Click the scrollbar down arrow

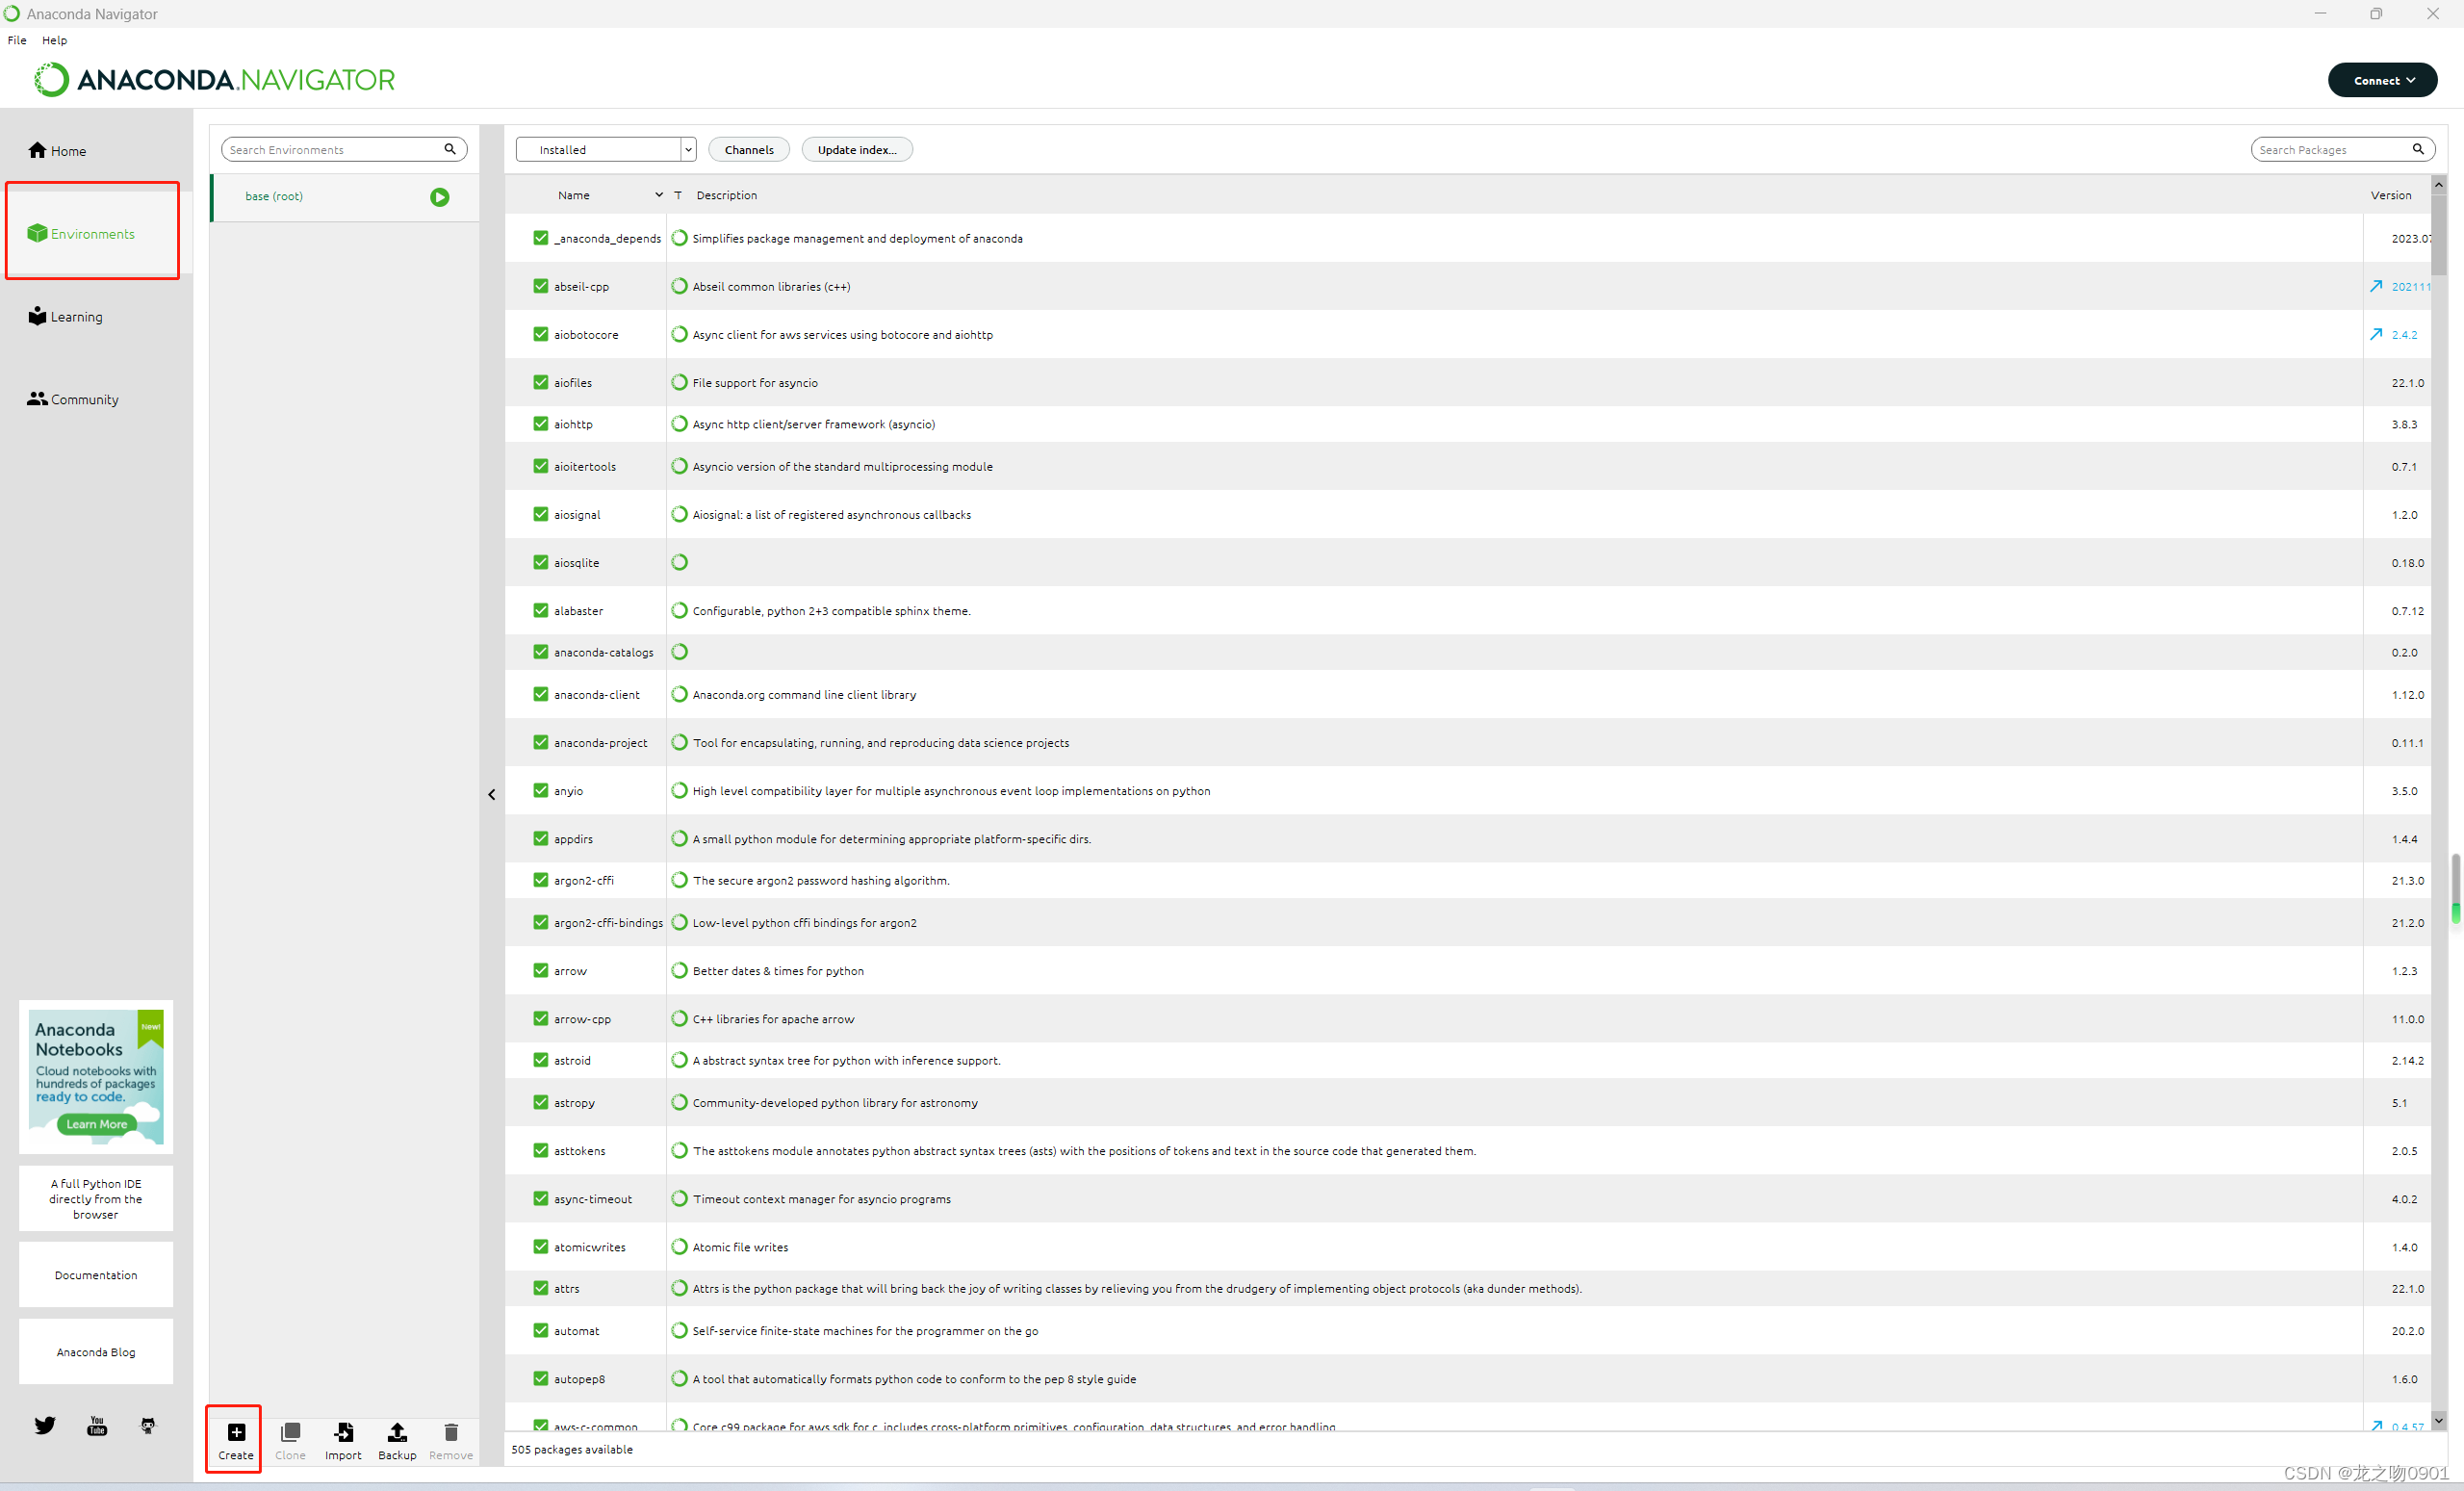pyautogui.click(x=2438, y=1420)
